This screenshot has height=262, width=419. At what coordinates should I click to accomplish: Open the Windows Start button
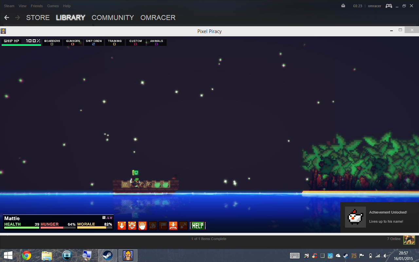(8, 255)
